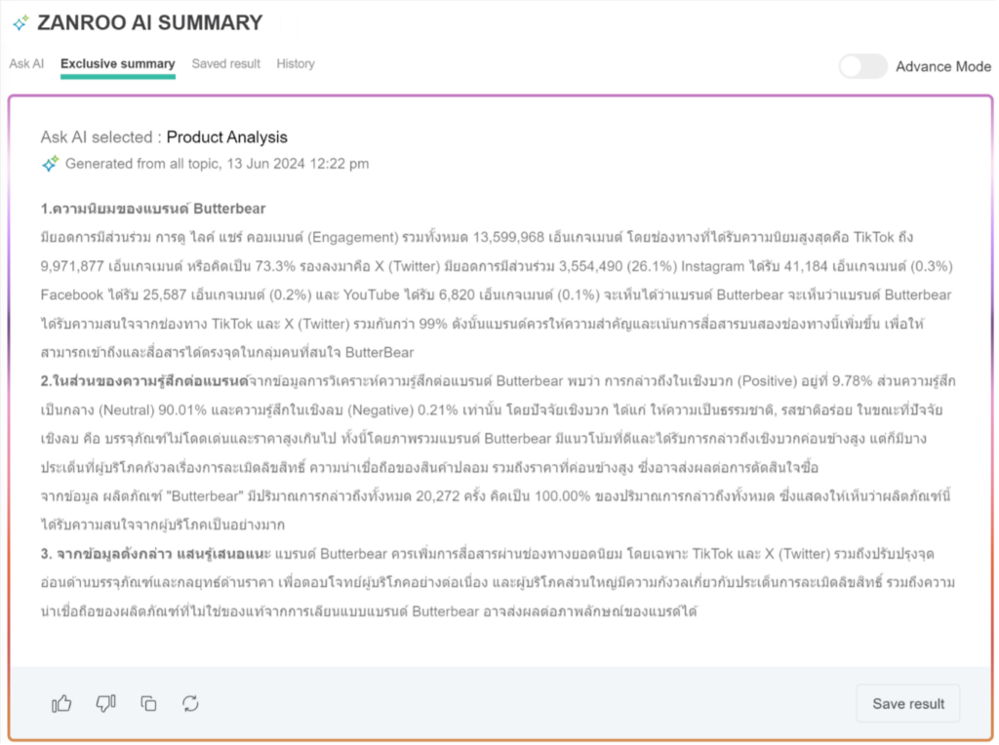Image resolution: width=999 pixels, height=745 pixels.
Task: Click the sparkle icon beside the generated timestamp
Action: click(51, 164)
